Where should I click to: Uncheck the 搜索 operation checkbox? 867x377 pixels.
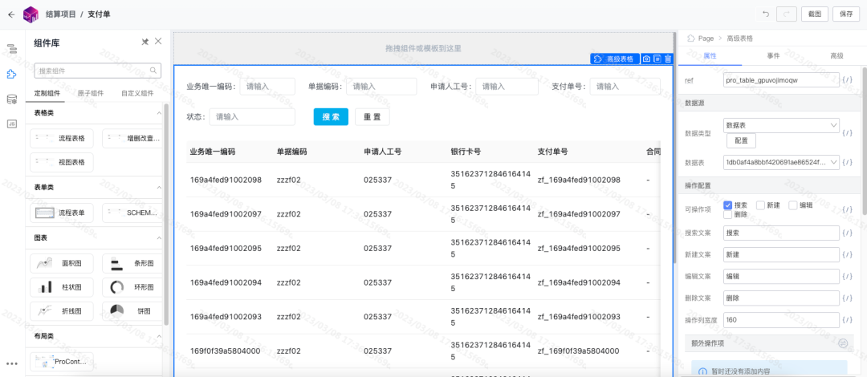[x=728, y=205]
